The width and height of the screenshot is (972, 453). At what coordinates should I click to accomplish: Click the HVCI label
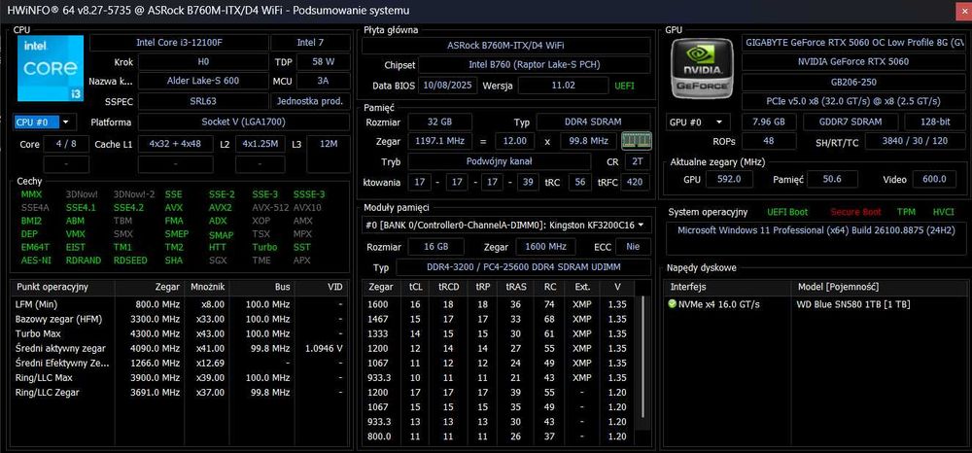click(943, 212)
